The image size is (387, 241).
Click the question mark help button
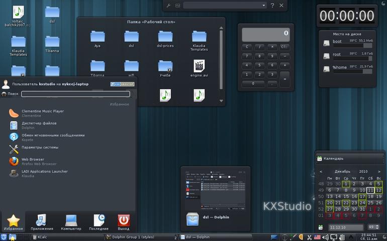pyautogui.click(x=272, y=6)
